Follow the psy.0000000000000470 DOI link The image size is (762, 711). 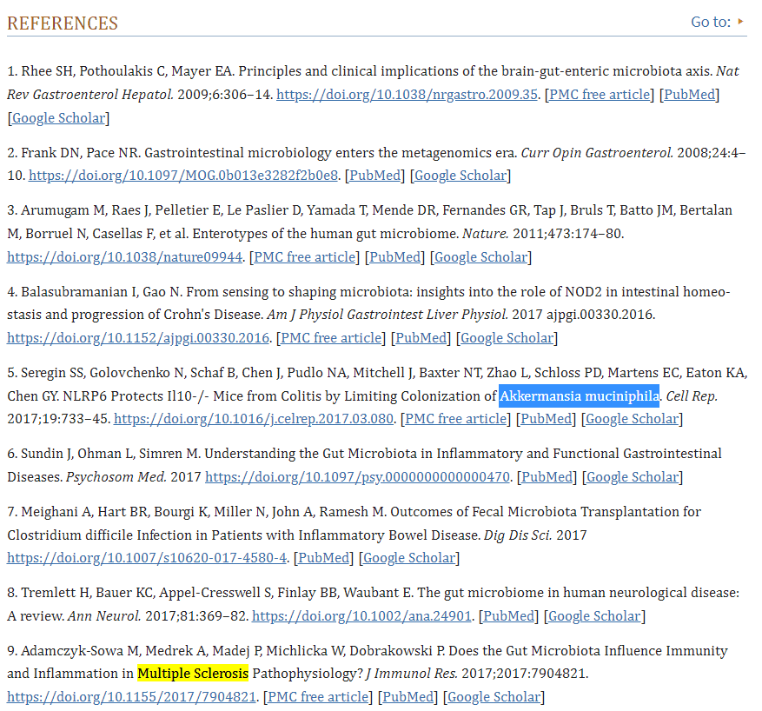pyautogui.click(x=357, y=477)
